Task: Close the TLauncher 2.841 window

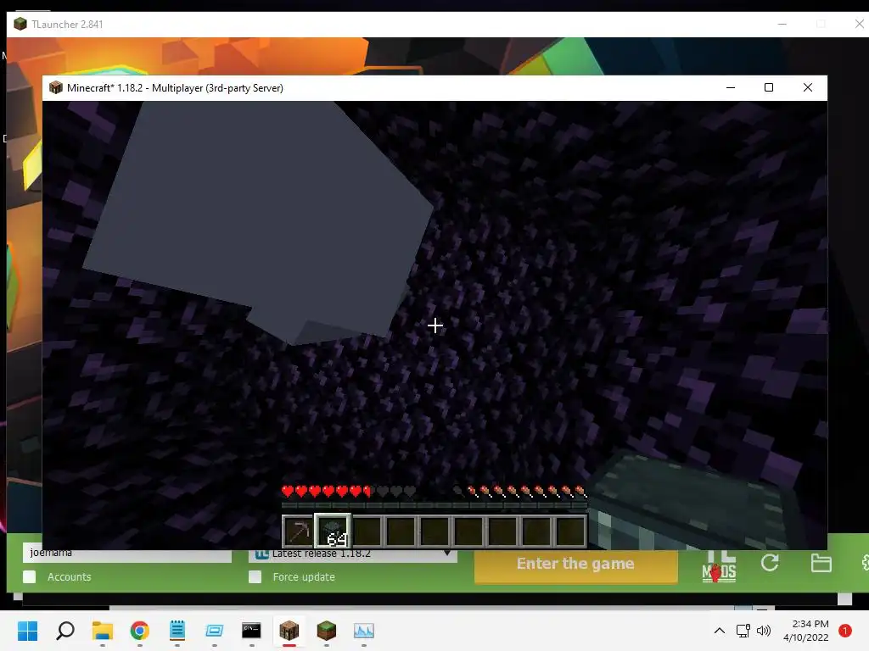Action: click(859, 24)
